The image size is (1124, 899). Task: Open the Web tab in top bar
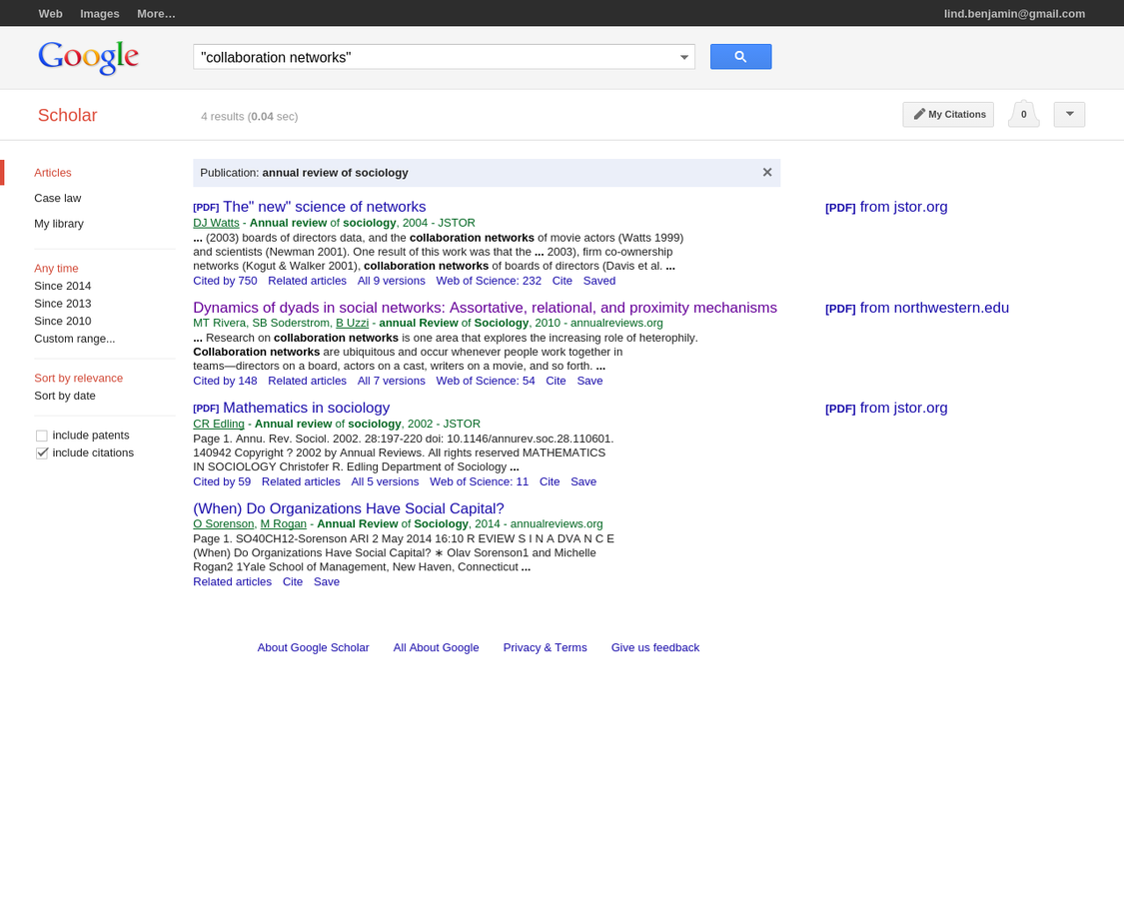[x=50, y=14]
